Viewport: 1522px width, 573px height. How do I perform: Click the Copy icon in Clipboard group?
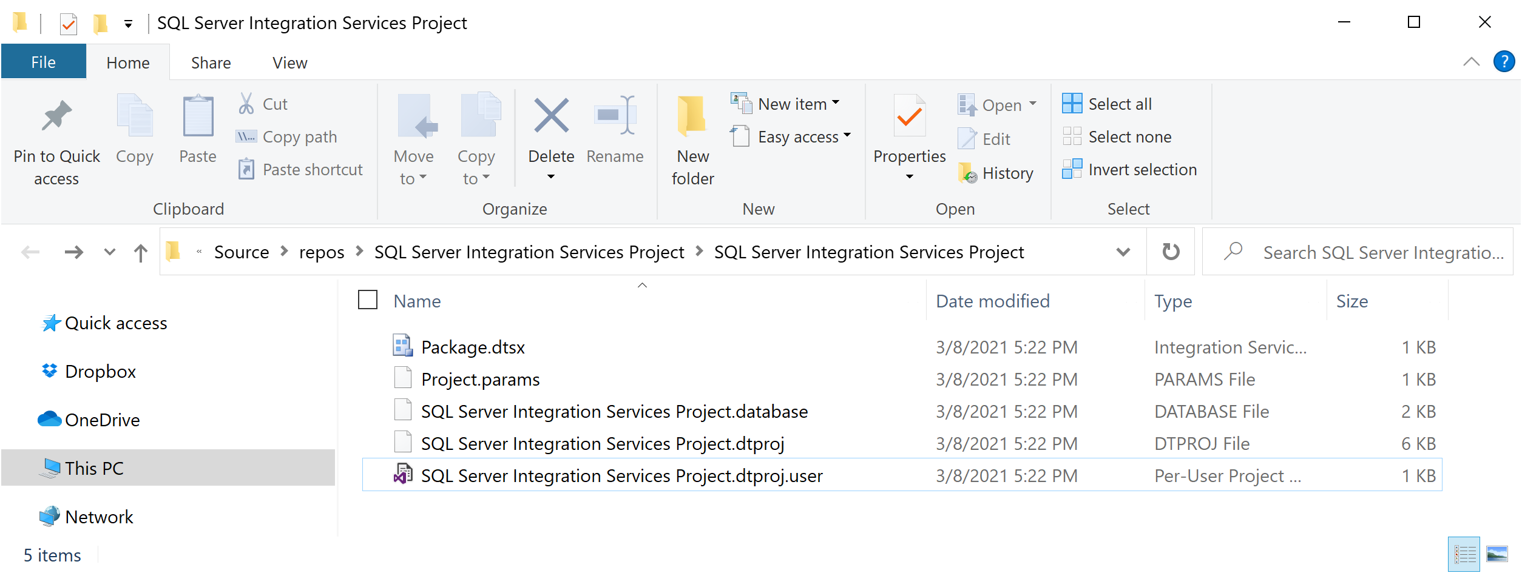(134, 115)
